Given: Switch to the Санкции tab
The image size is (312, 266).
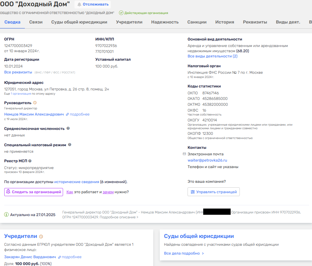Looking at the screenshot, I should [197, 22].
